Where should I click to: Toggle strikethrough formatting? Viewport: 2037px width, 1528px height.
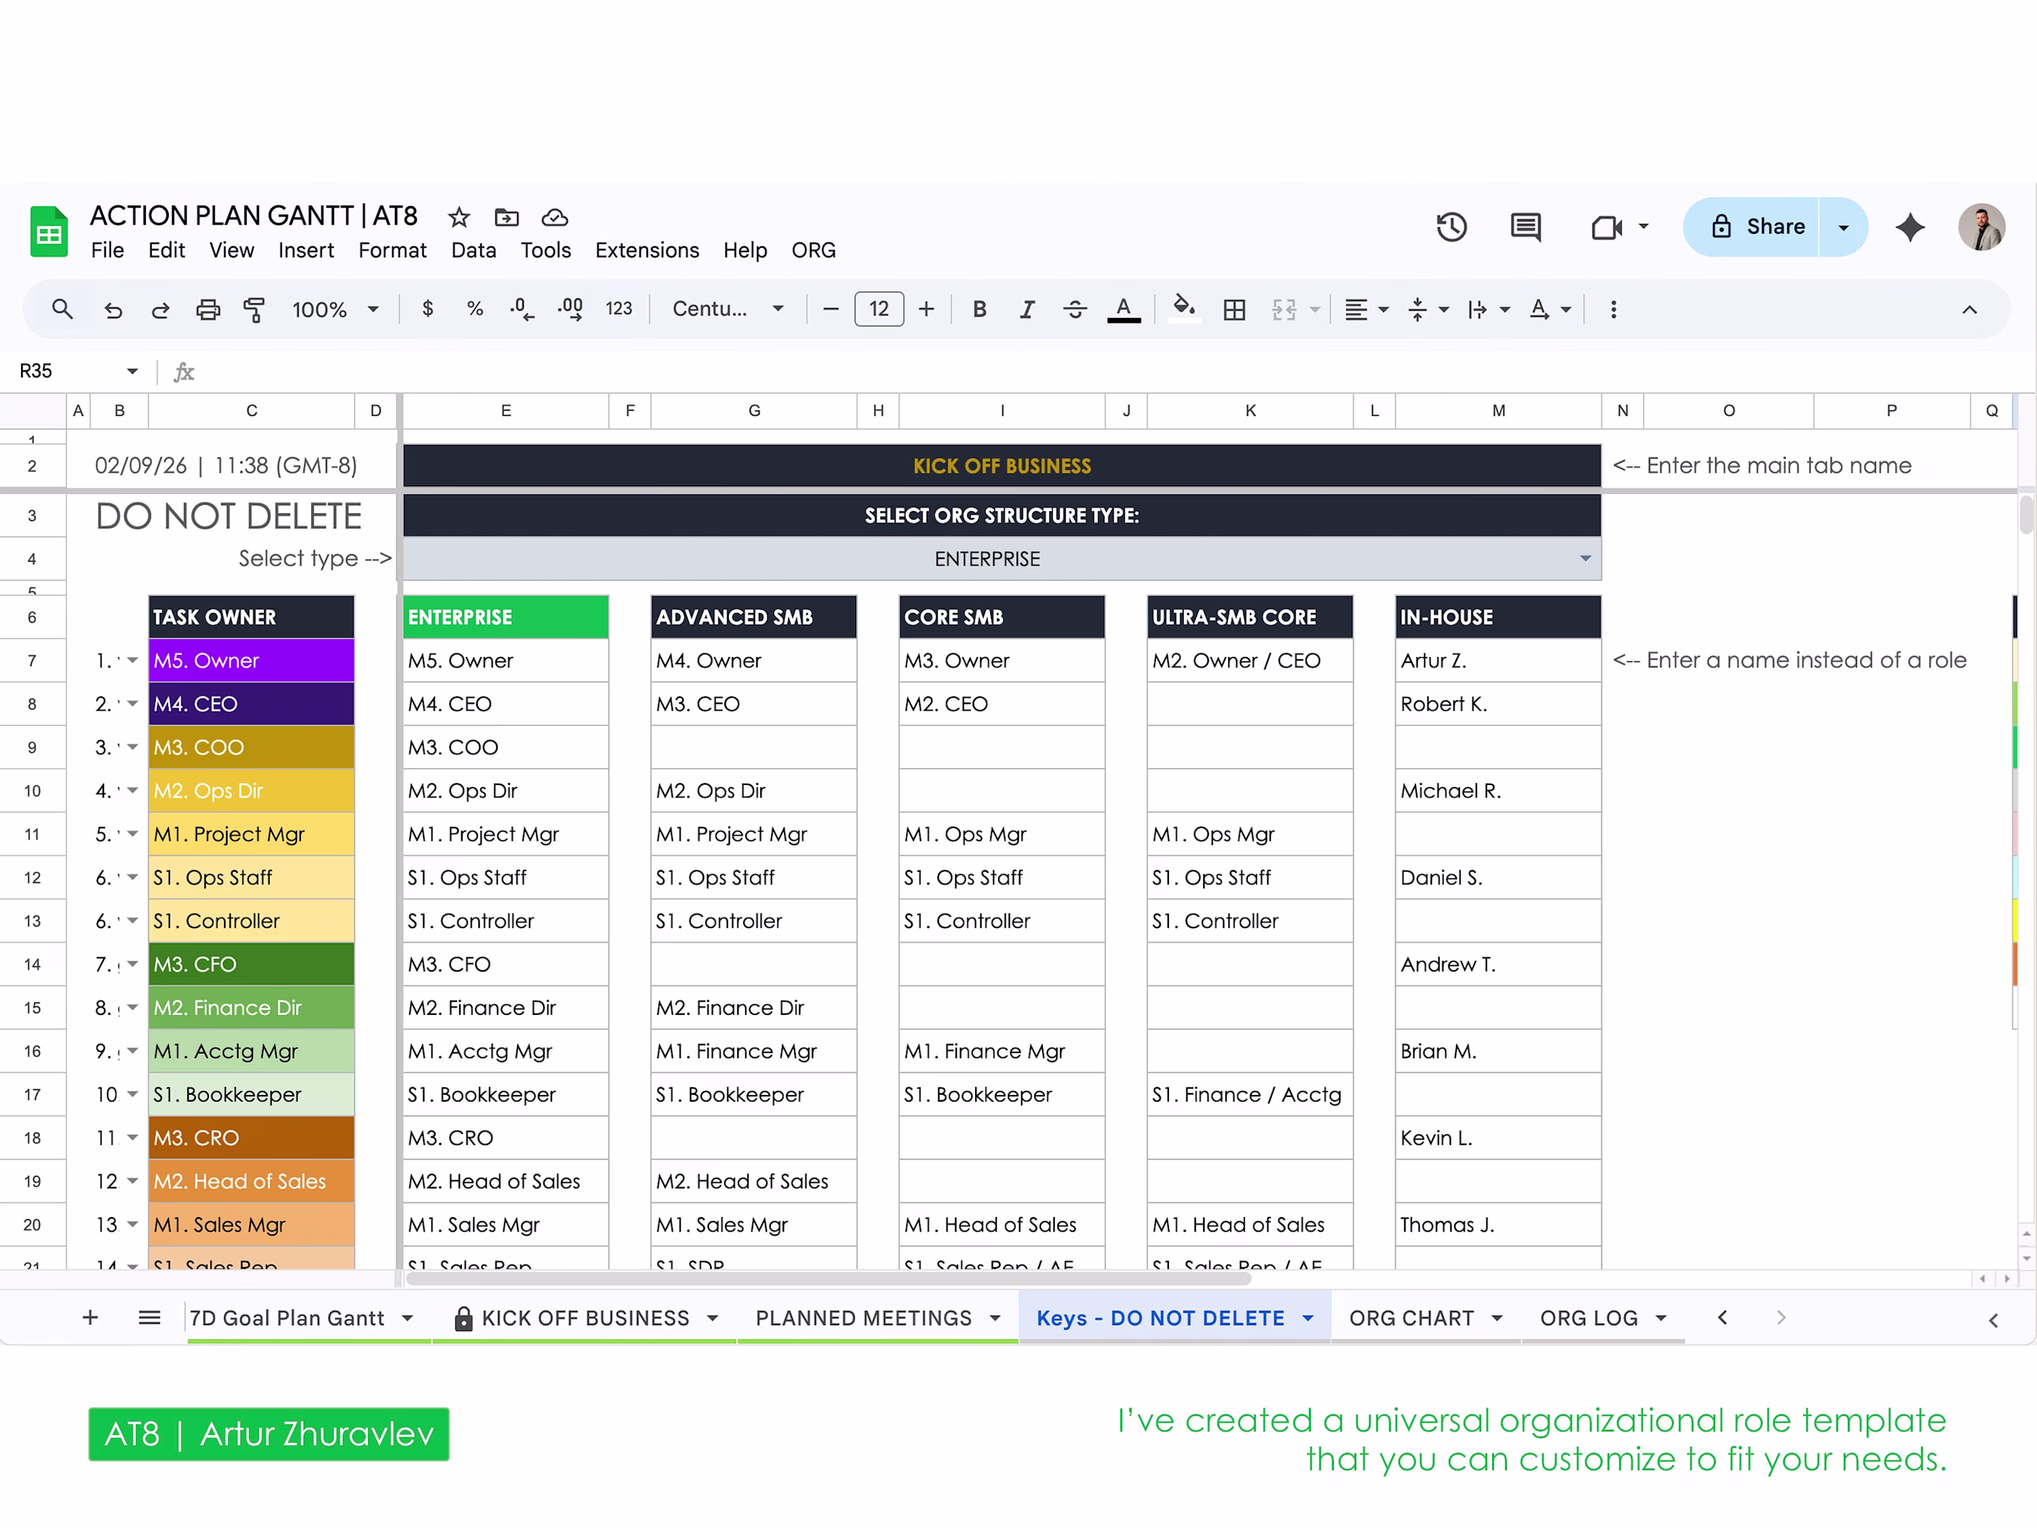coord(1074,309)
